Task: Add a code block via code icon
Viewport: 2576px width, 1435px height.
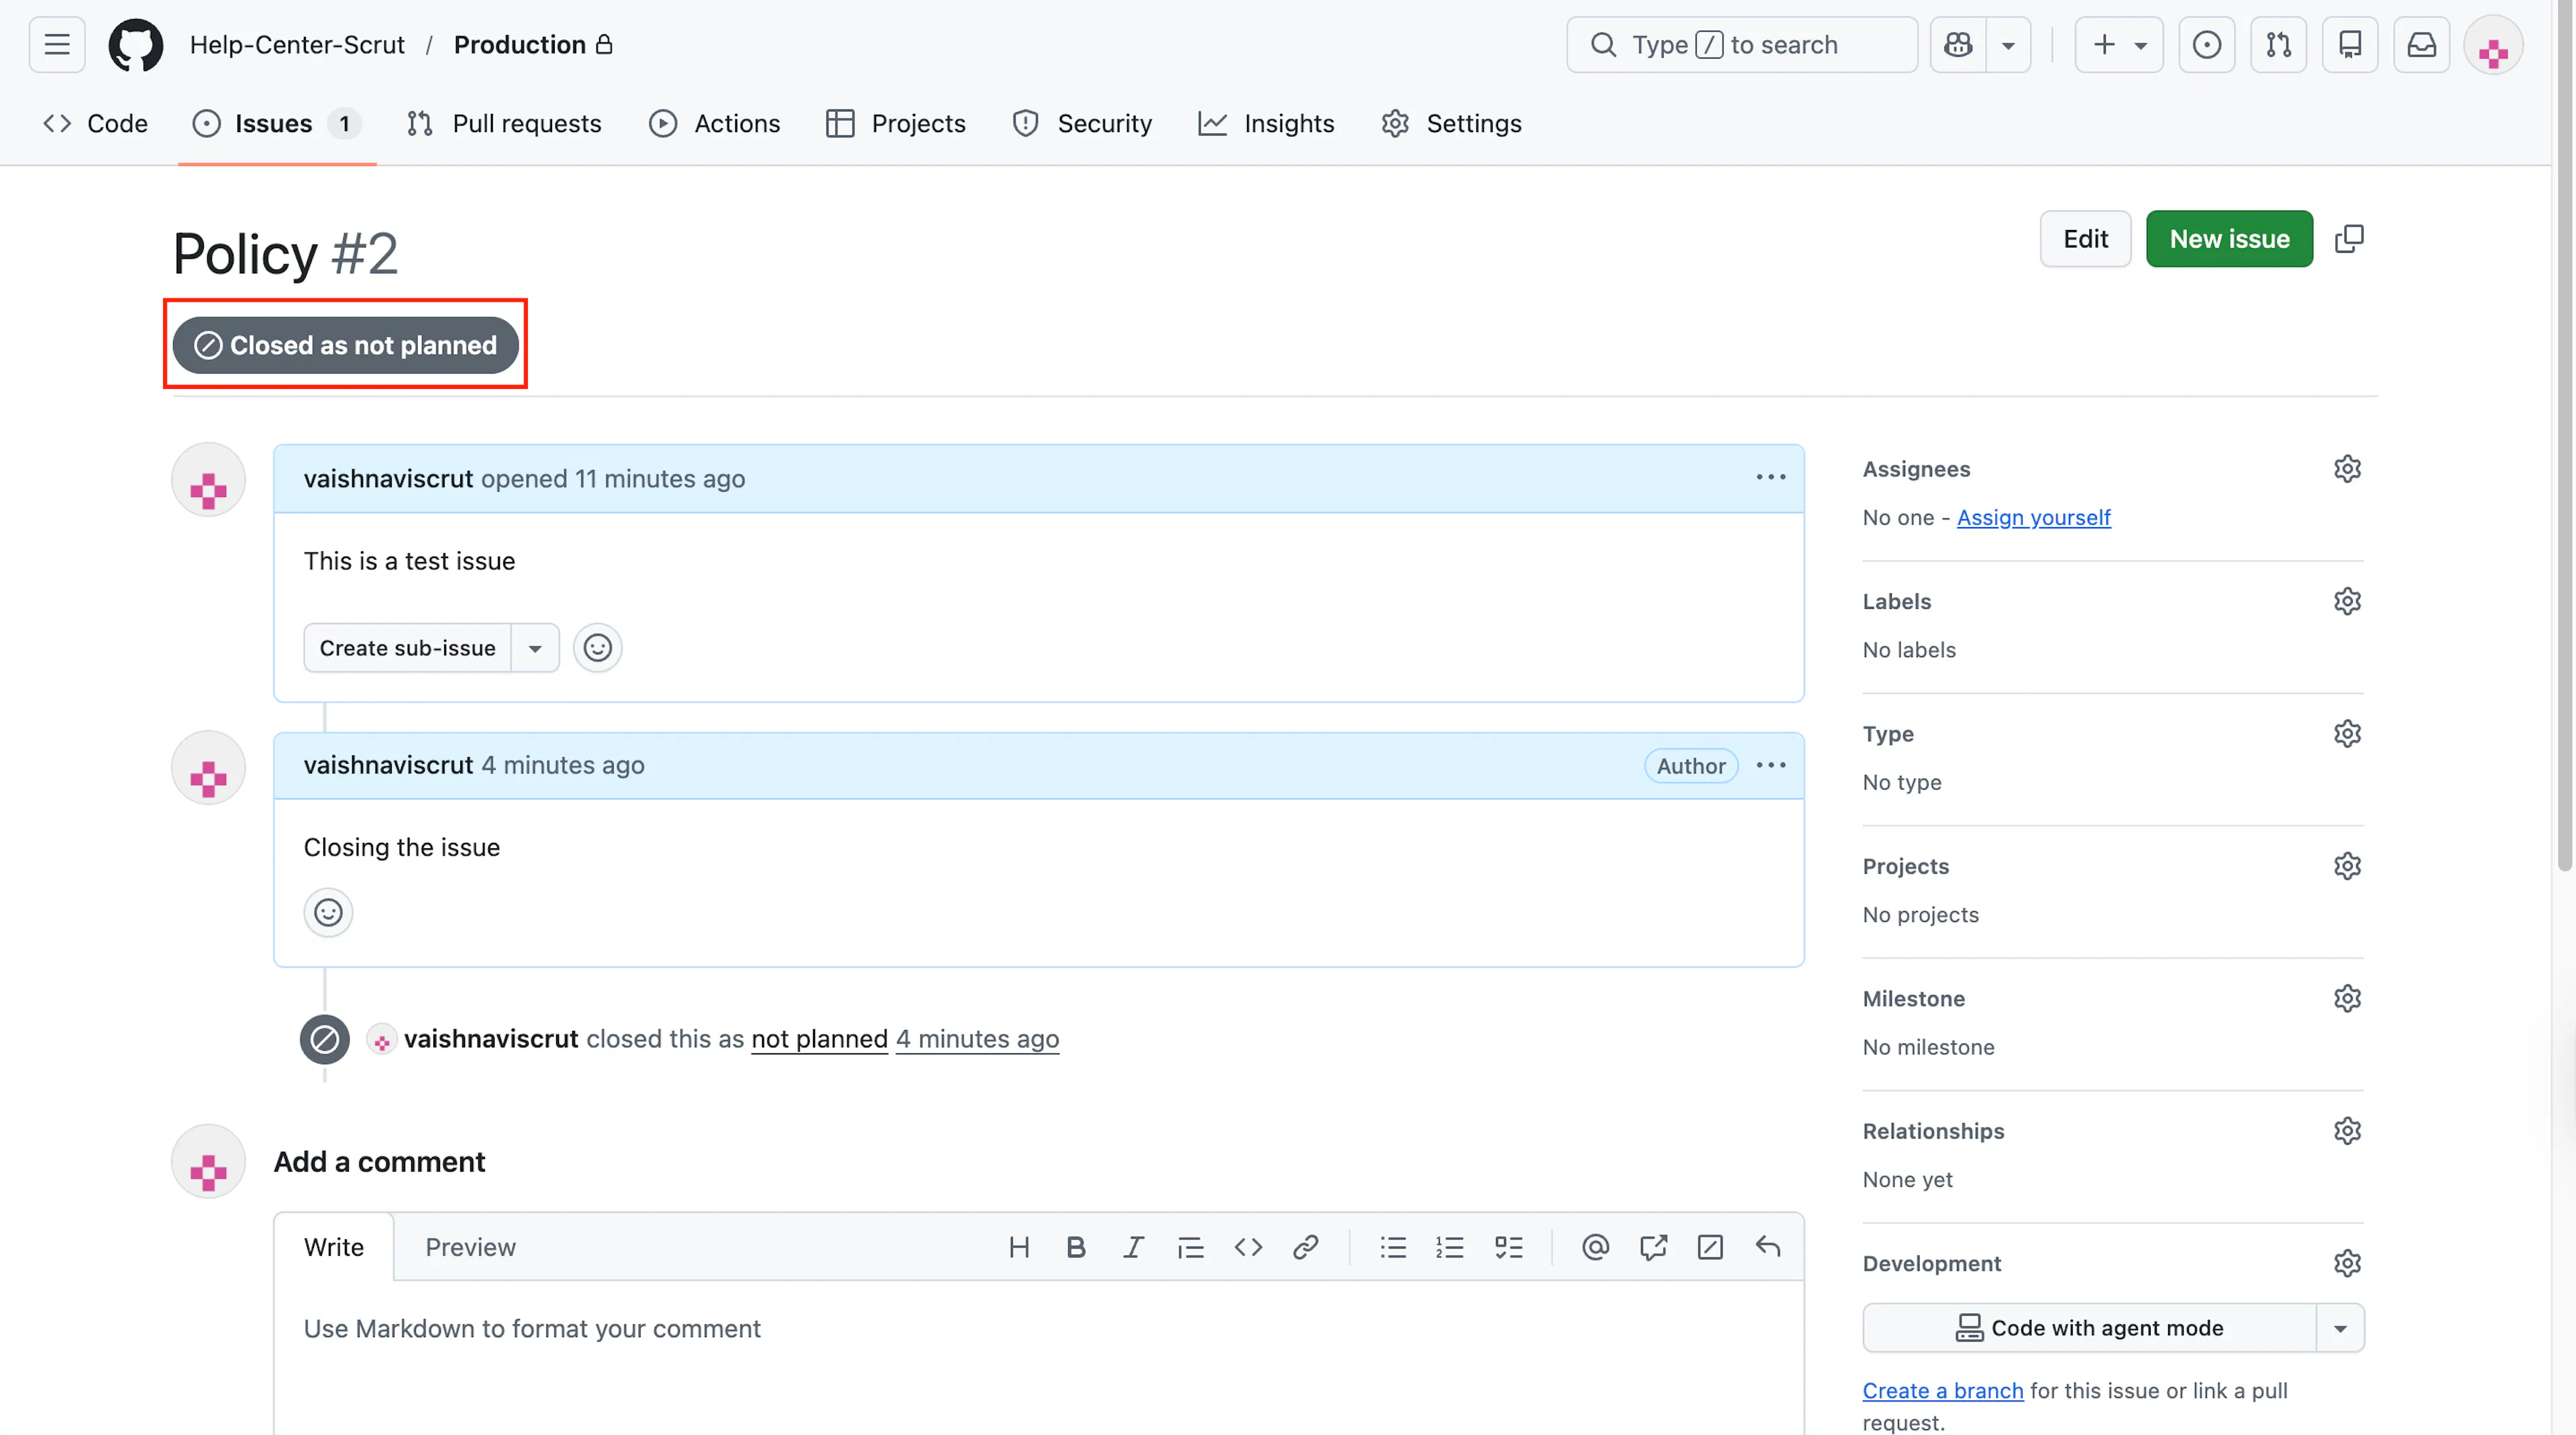Action: [x=1248, y=1247]
